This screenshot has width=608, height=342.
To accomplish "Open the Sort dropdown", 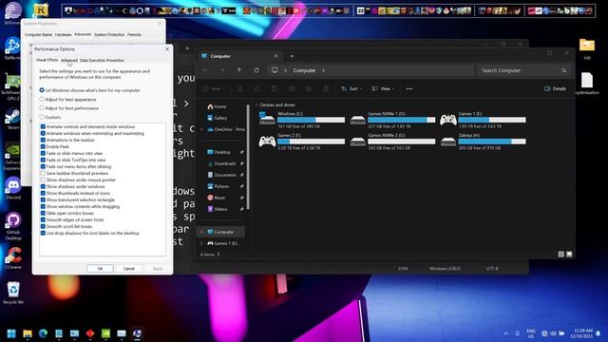I will point(351,88).
